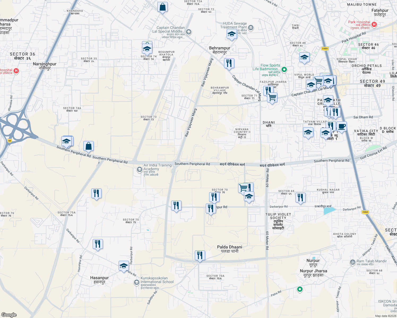Viewport: 397px width, 318px height.
Task: Click the Park Hospital marker icon
Action: click(374, 24)
